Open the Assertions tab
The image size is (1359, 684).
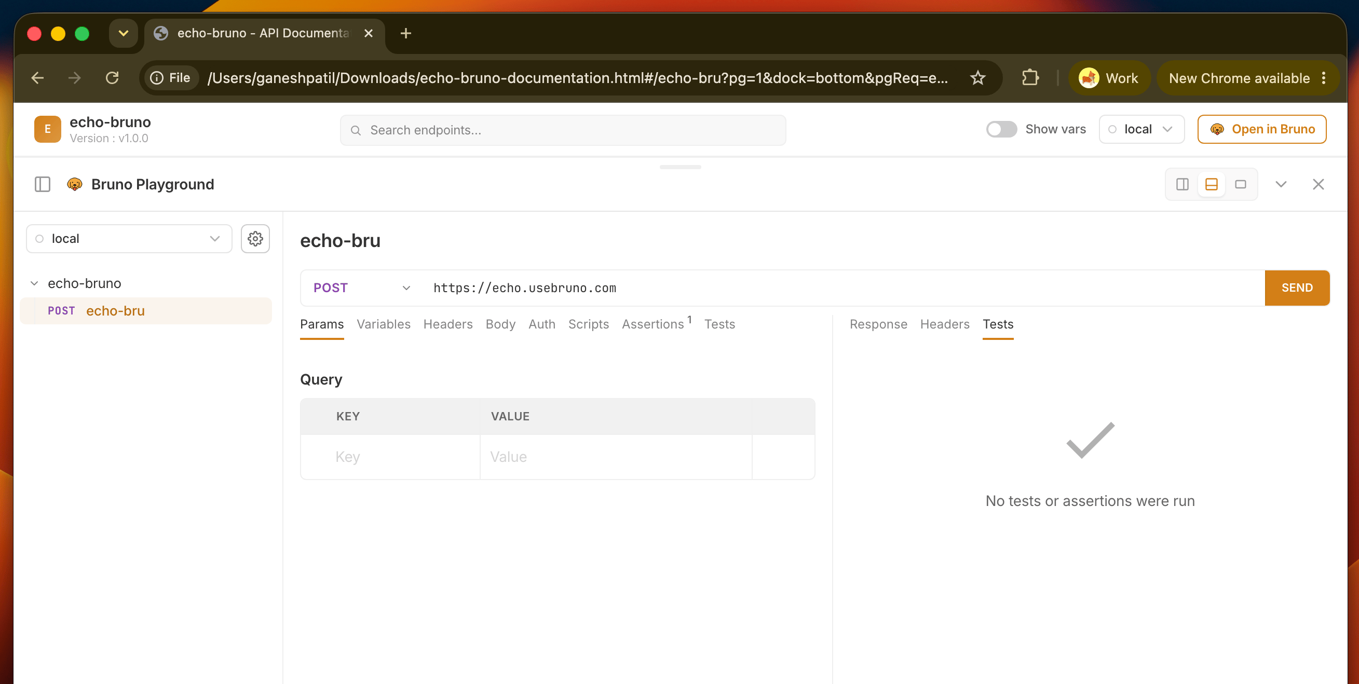coord(656,323)
